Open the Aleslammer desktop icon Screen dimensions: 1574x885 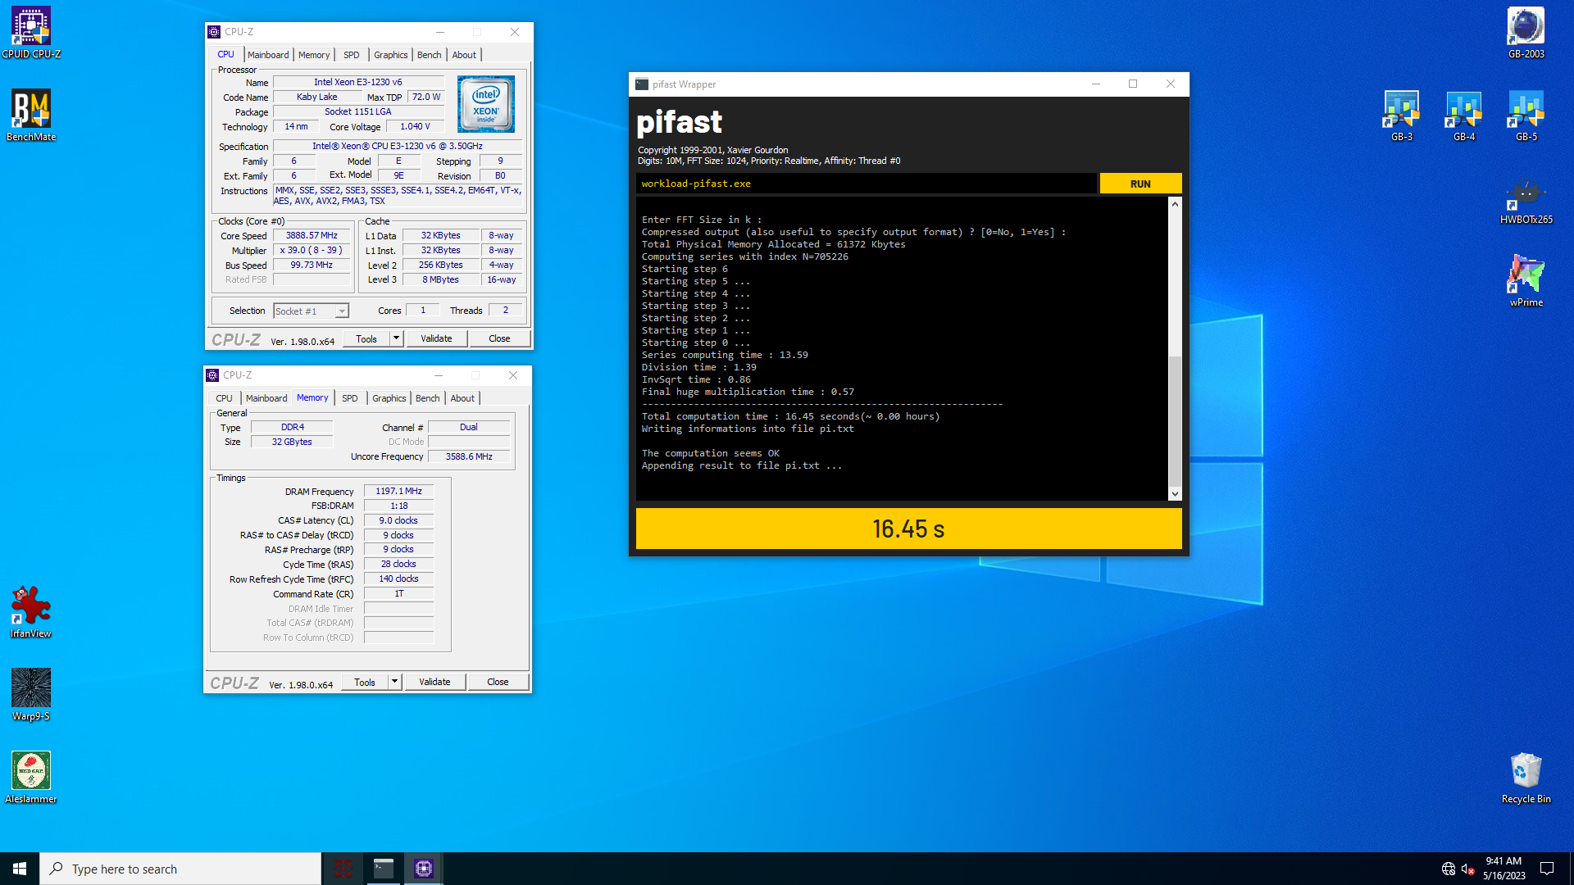31,778
